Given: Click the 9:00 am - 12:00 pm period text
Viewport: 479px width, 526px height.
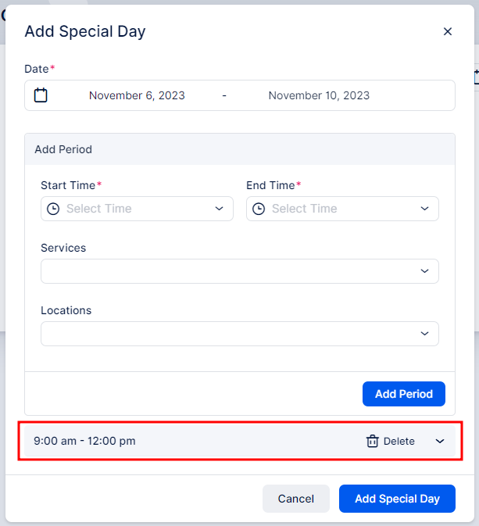Looking at the screenshot, I should (84, 441).
